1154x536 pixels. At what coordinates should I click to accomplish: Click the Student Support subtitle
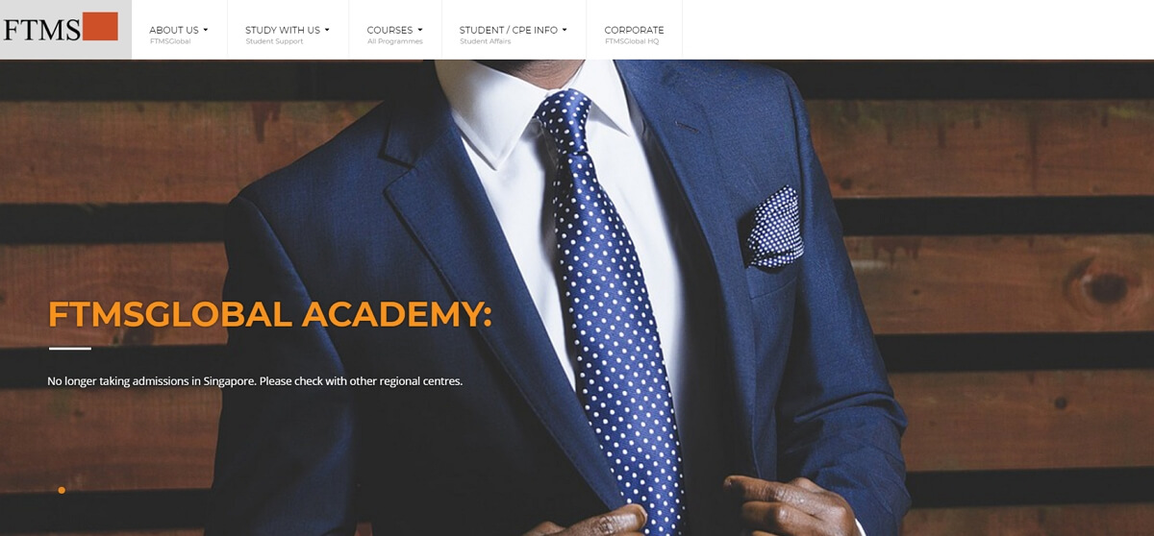(274, 42)
